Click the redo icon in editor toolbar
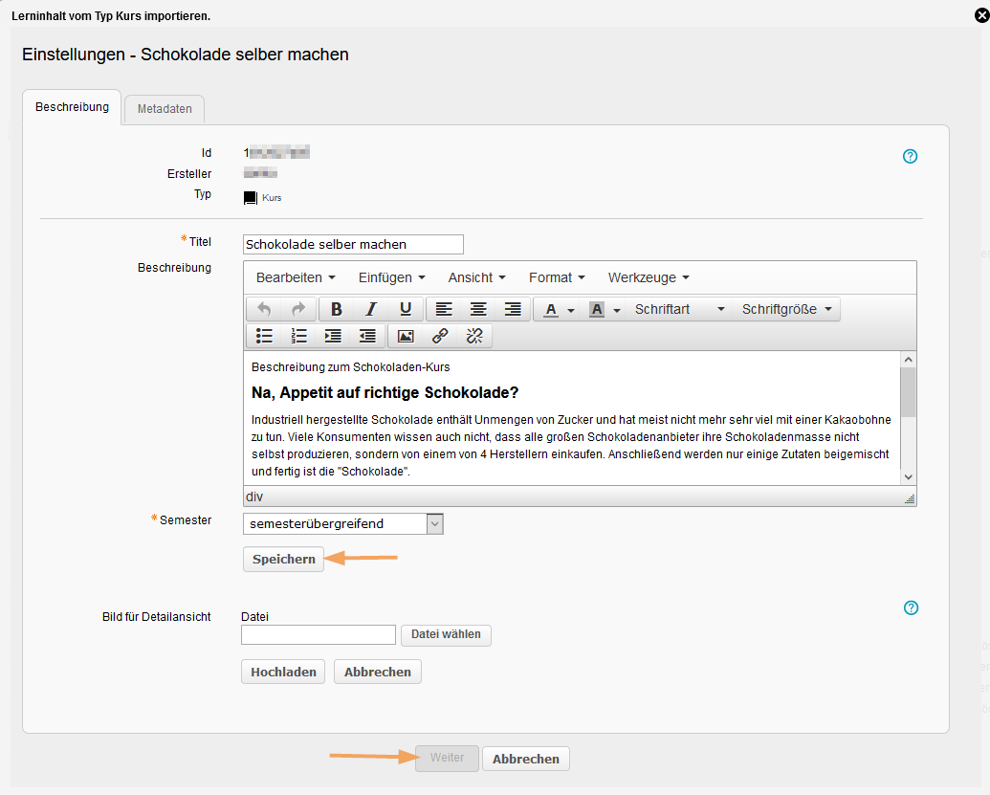The image size is (990, 795). coord(298,309)
